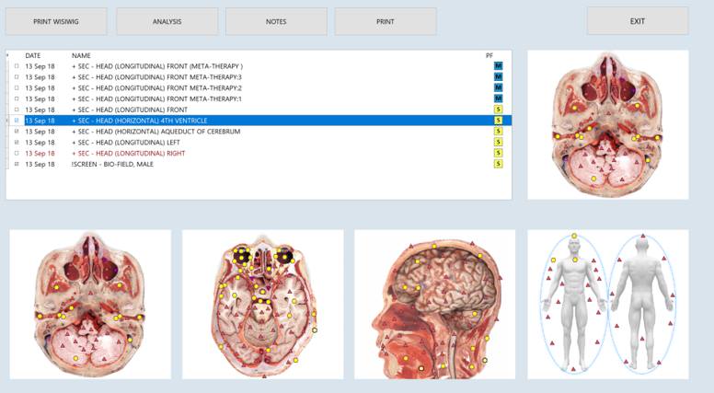The width and height of the screenshot is (714, 393).
Task: Uncheck the AQUEDUCT OF CEREBRUM checkbox
Action: point(17,132)
